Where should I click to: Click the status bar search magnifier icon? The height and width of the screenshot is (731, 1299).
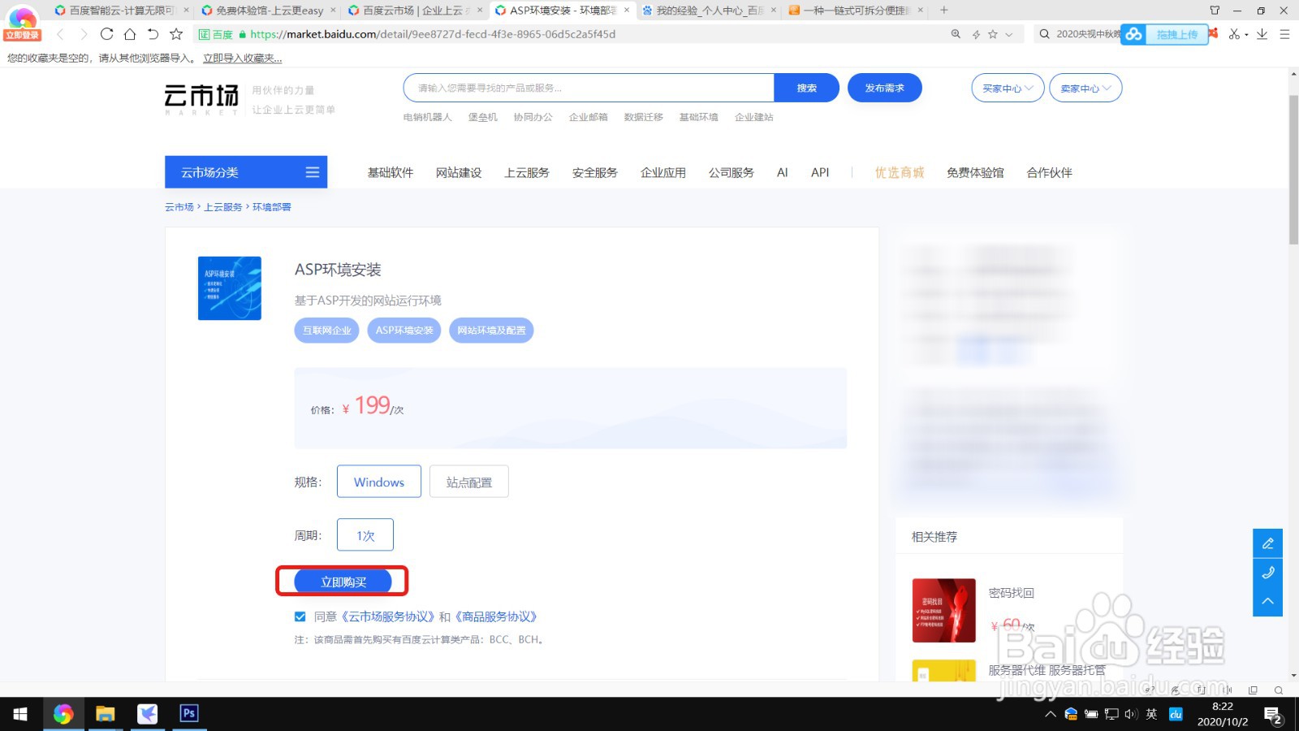(1279, 690)
